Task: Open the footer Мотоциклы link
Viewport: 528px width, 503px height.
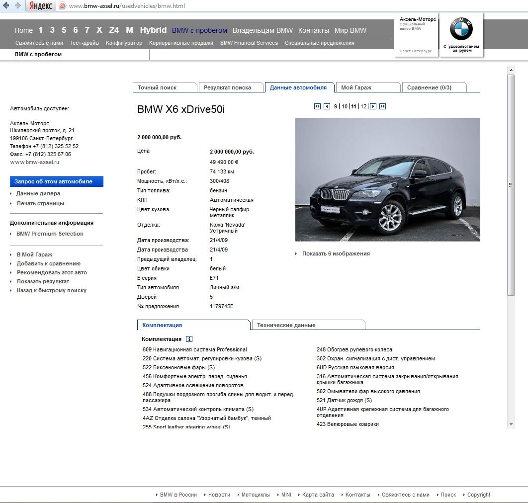Action: pyautogui.click(x=256, y=495)
